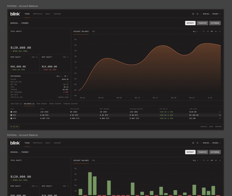Click DEPOSIT button in lower mockup
The height and width of the screenshot is (196, 232).
pos(190,152)
